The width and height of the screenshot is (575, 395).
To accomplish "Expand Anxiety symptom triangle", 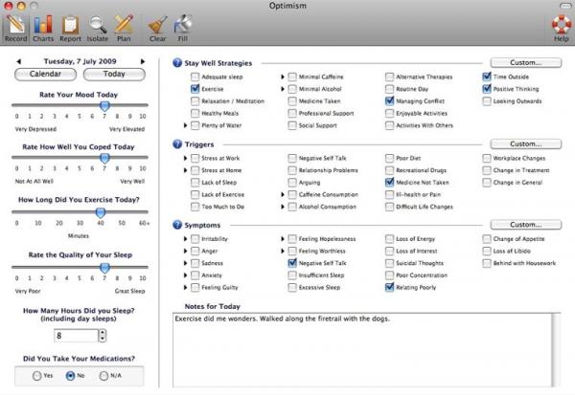I will click(185, 275).
